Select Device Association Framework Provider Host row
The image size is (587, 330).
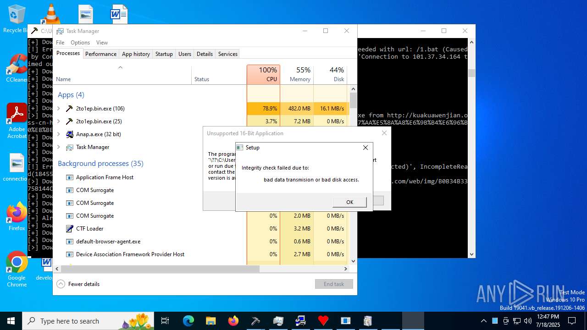click(x=201, y=254)
